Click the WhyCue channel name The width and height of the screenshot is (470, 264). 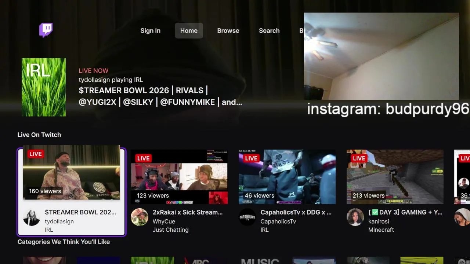click(x=164, y=221)
